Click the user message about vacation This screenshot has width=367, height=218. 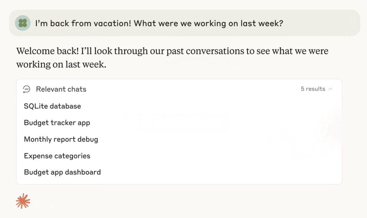click(159, 23)
